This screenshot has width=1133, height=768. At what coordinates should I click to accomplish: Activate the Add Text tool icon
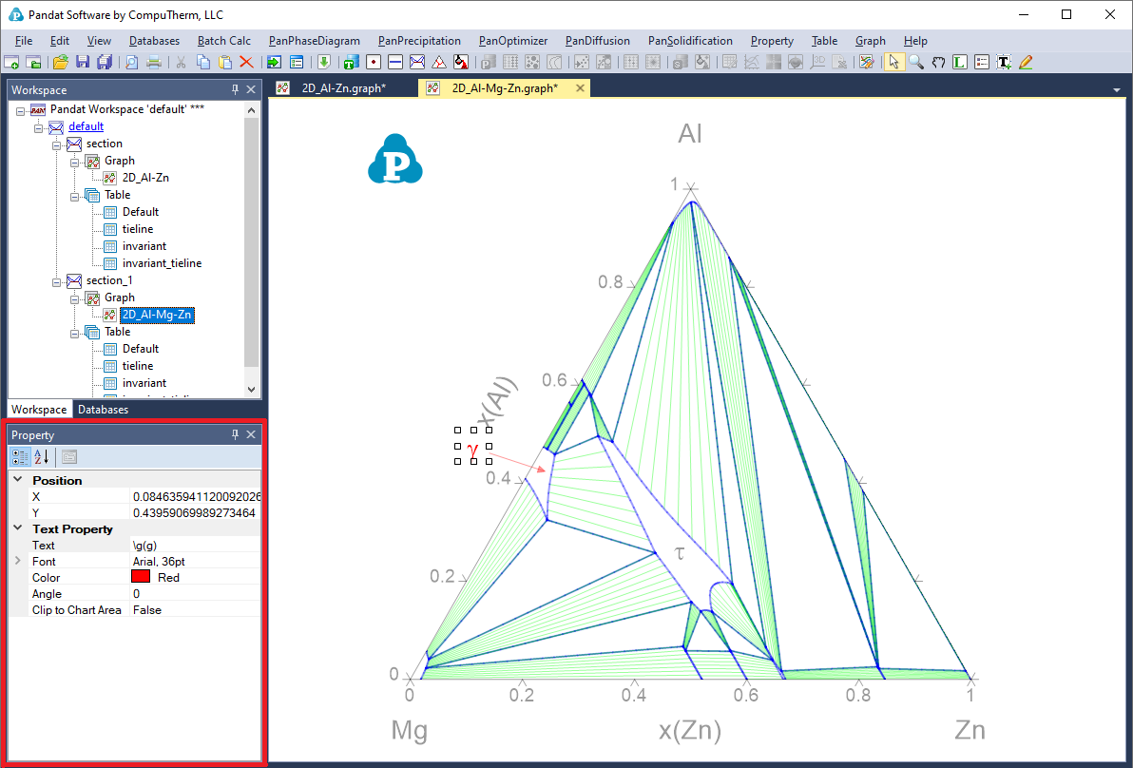pos(1004,62)
